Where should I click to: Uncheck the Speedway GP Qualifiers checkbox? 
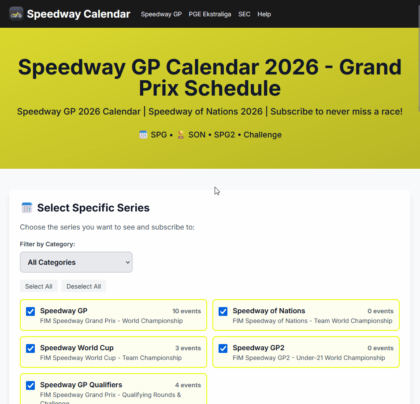pyautogui.click(x=30, y=385)
